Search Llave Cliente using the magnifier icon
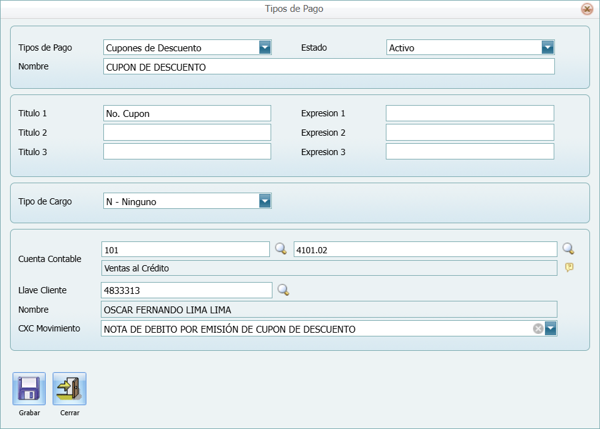The image size is (600, 429). click(x=282, y=290)
